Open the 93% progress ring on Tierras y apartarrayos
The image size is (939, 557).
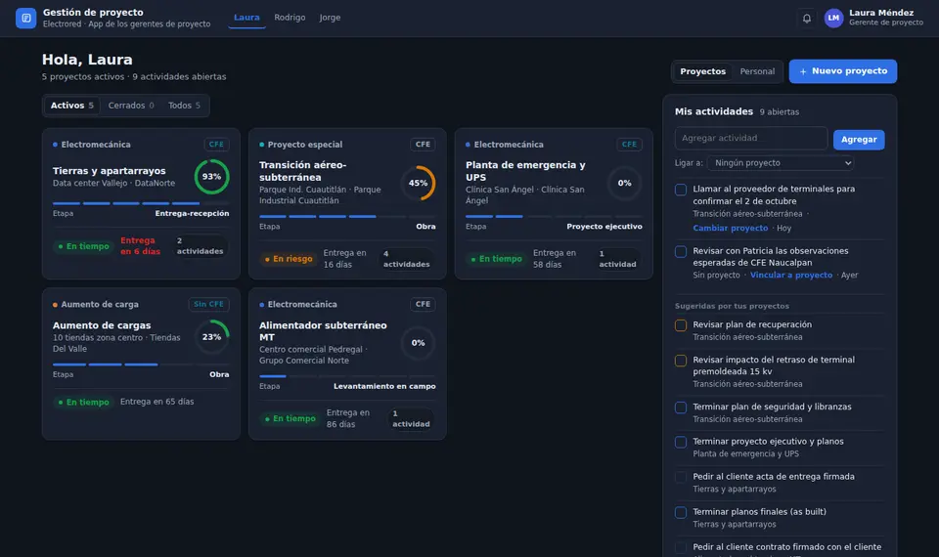pyautogui.click(x=211, y=177)
